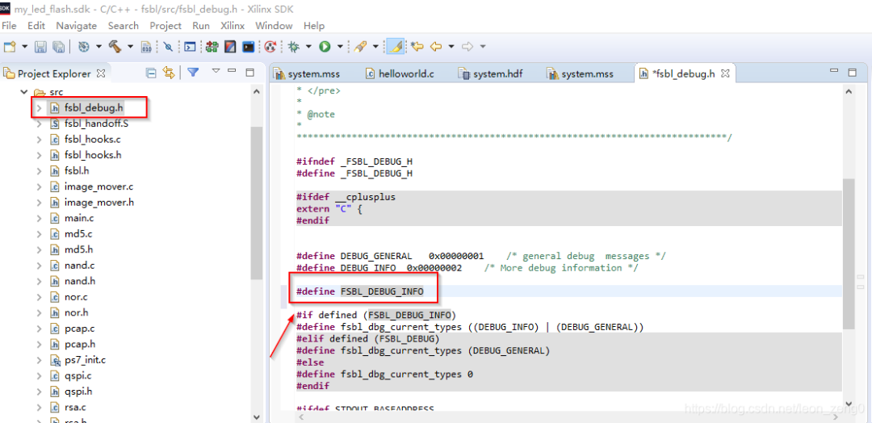Select main.c in Project Explorer
The image size is (872, 423).
tap(78, 218)
